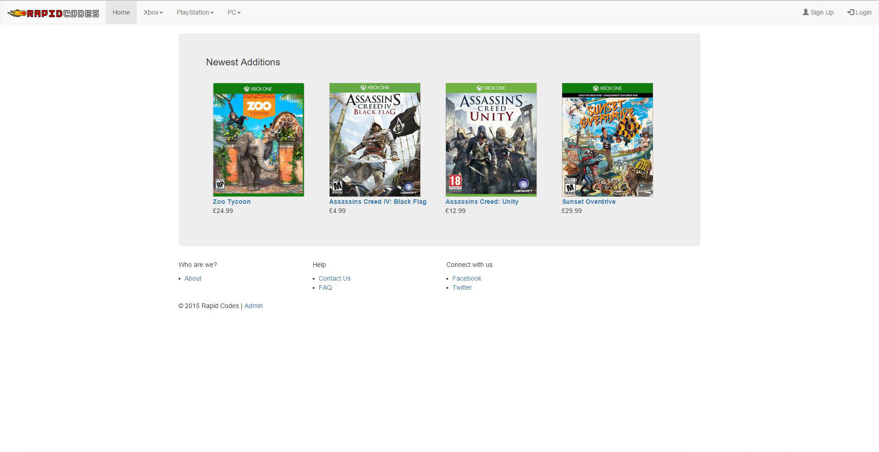Click the Zoo Tycoon title link
The image size is (879, 452).
pos(232,202)
